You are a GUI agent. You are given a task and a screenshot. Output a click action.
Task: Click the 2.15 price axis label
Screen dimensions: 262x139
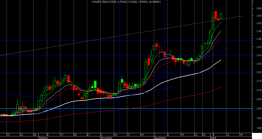pos(259,81)
